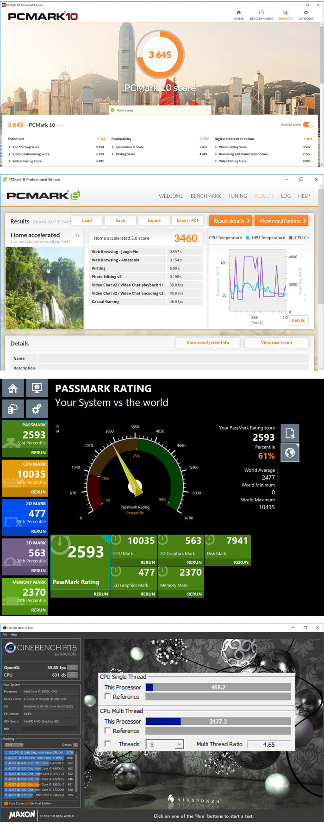The image size is (324, 824).
Task: Click the PassMark score document icon
Action: coord(290,433)
